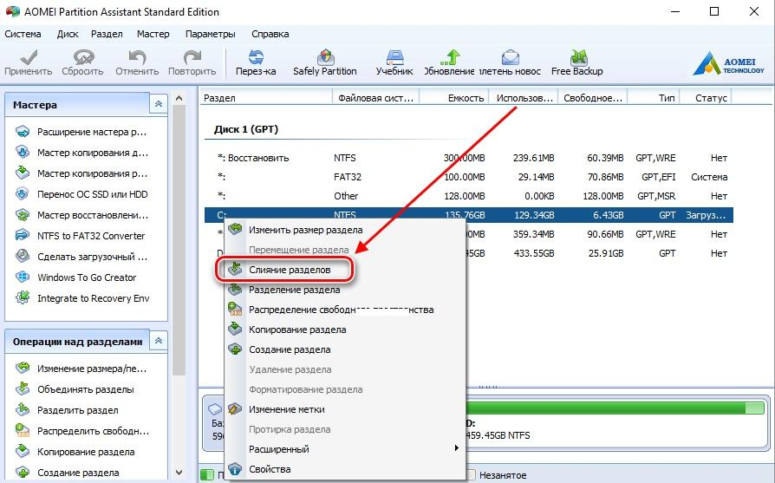Click icon beside Разделить раздел
This screenshot has height=483, width=775.
(x=23, y=410)
